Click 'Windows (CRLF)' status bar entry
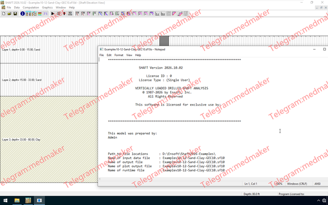 pyautogui.click(x=297, y=183)
